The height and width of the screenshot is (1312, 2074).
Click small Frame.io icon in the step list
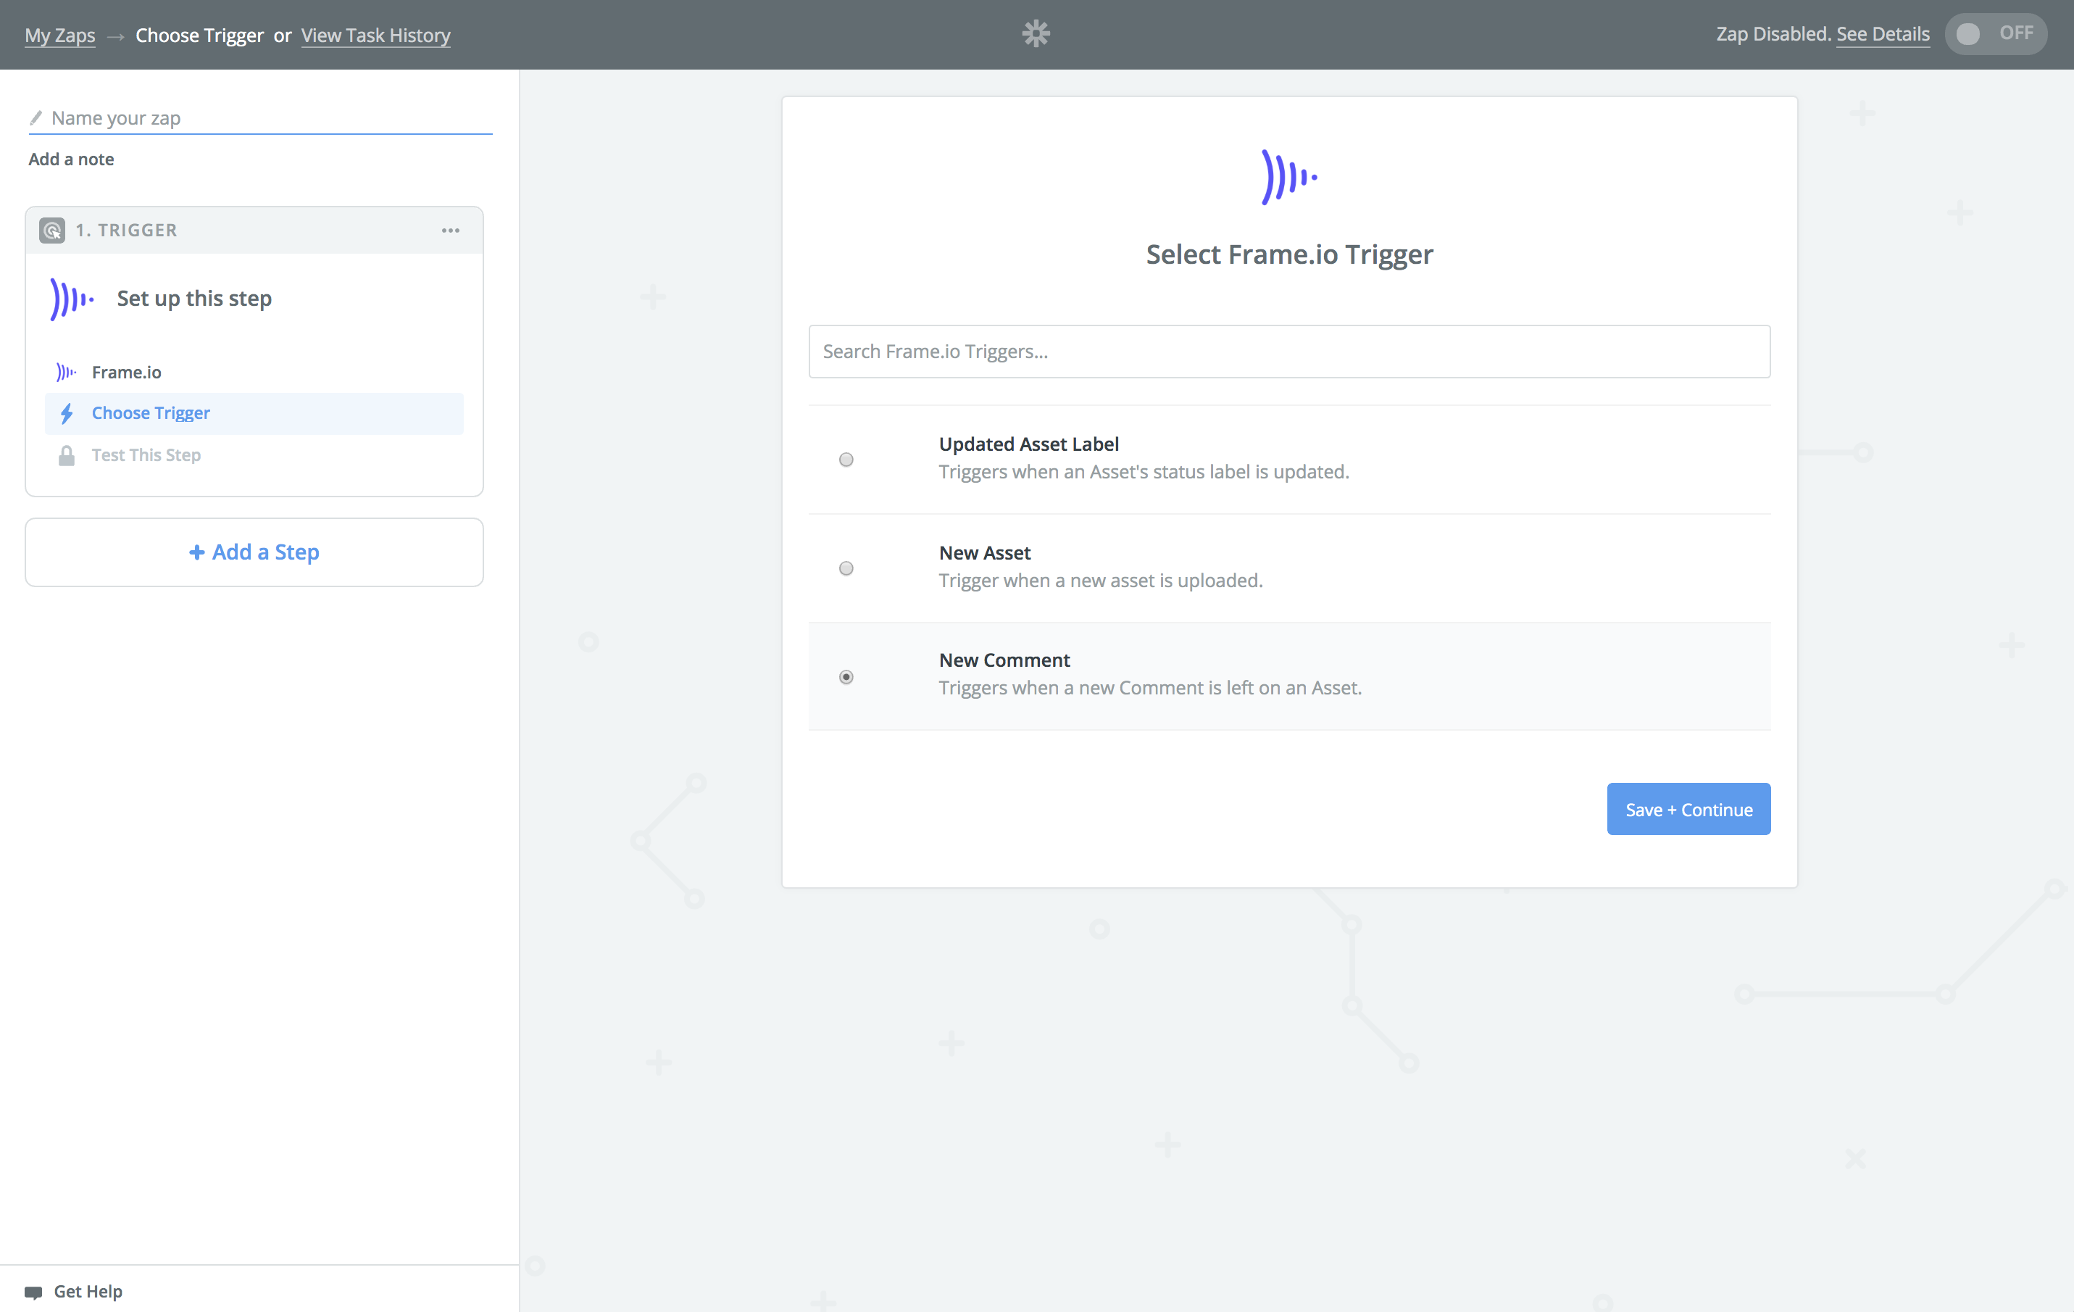(x=67, y=372)
